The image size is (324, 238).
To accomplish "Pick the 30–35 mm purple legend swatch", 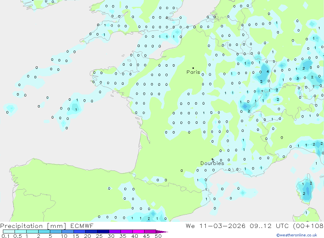I will pyautogui.click(x=115, y=232).
